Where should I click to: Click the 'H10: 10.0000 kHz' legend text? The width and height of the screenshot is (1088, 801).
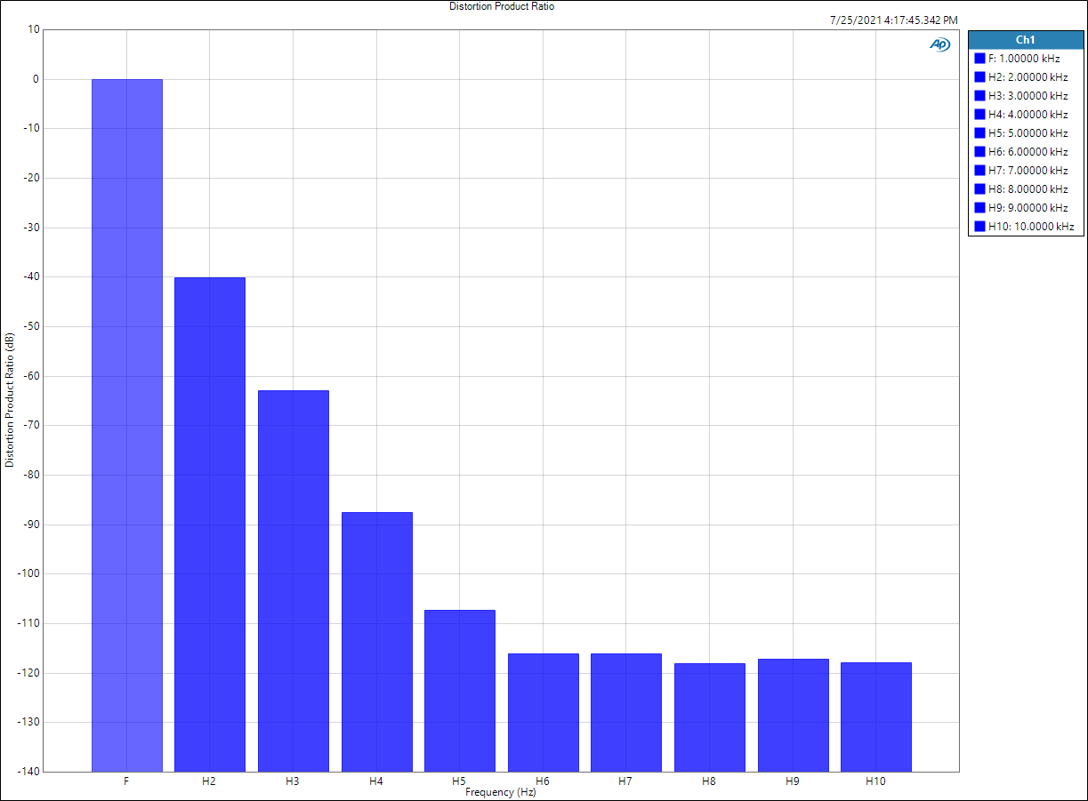[x=1031, y=226]
